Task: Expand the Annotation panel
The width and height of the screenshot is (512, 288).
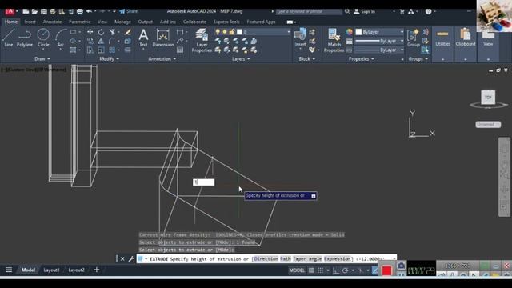Action: coord(162,59)
